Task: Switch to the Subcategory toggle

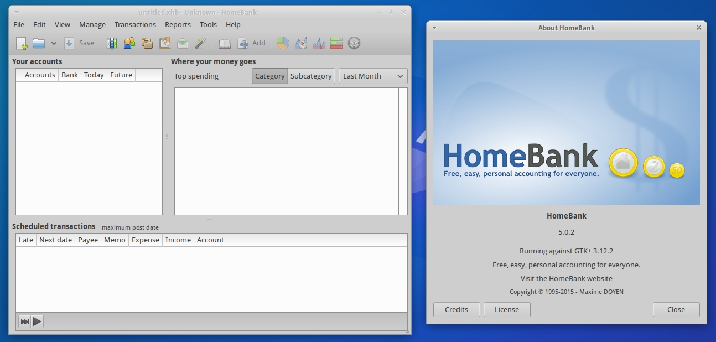Action: coord(311,76)
